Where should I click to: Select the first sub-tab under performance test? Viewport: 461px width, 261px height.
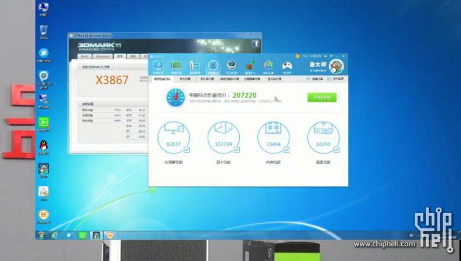pos(162,78)
